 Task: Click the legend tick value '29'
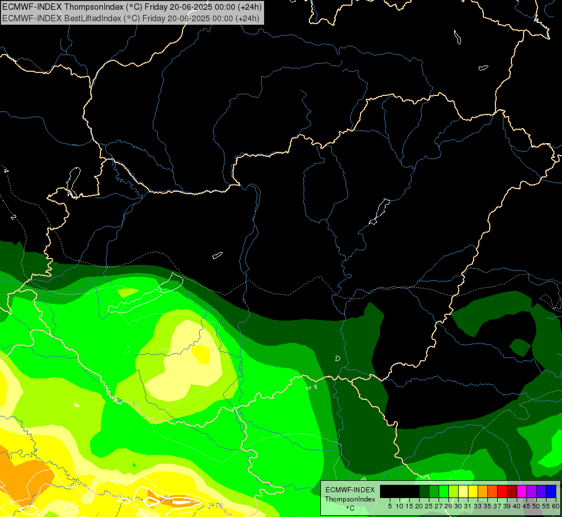[x=448, y=506]
